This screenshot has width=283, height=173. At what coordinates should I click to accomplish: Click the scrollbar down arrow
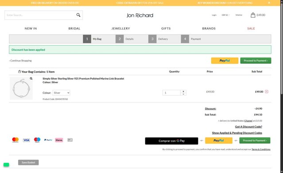click(x=282, y=171)
